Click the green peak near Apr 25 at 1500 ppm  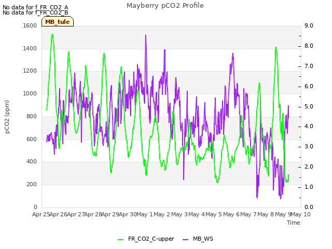(52, 34)
